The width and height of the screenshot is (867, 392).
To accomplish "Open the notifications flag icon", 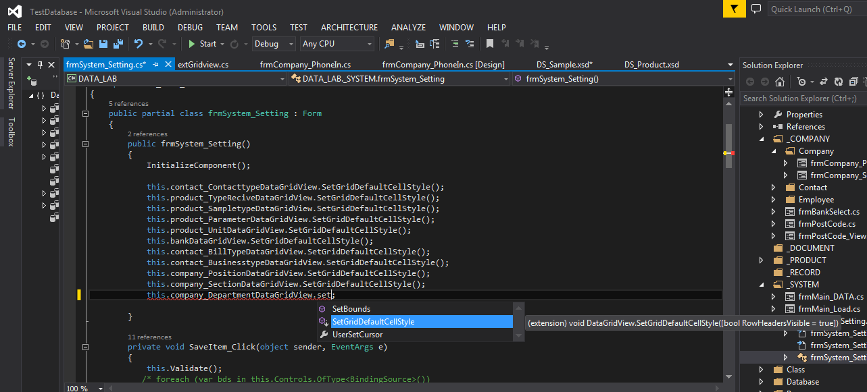I will coord(735,9).
